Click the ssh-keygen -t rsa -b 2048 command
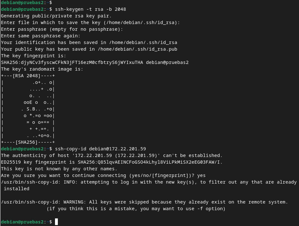299x226 pixels. coord(90,9)
